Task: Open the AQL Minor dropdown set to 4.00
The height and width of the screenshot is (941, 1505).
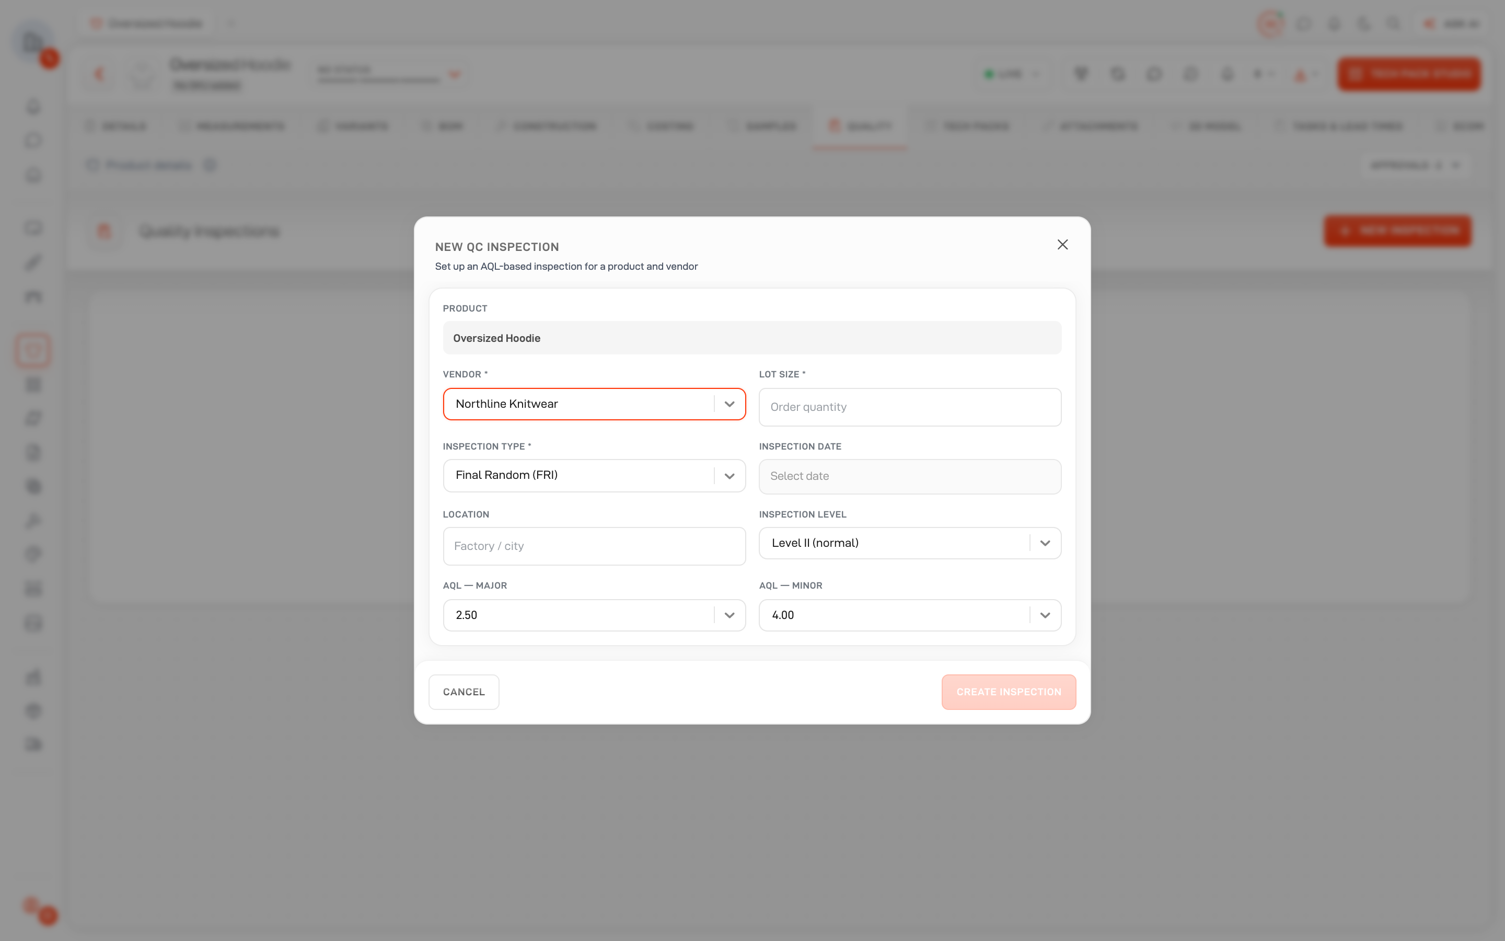Action: [910, 615]
